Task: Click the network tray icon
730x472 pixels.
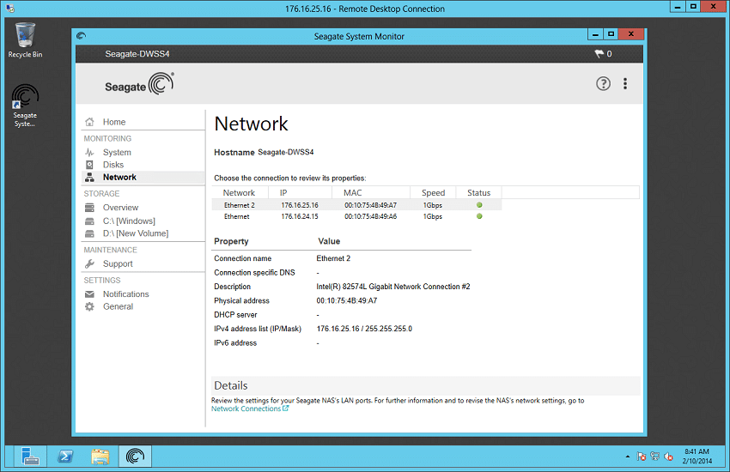Action: [655, 457]
